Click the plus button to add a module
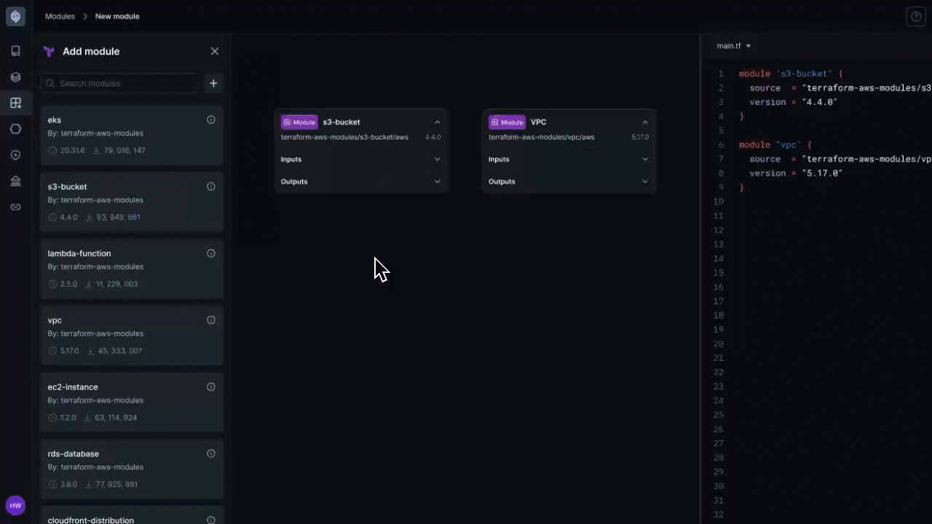Image resolution: width=932 pixels, height=524 pixels. pos(213,83)
